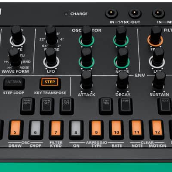172x172 pixels.
Task: Click the IN-SYNC-OUT label
Action: click(125, 22)
